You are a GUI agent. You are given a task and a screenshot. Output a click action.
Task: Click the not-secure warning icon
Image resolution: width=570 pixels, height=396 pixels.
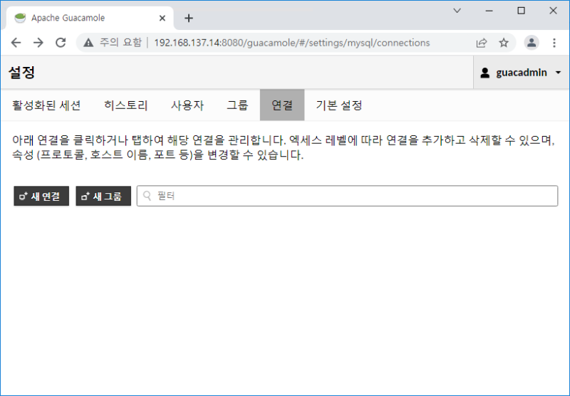pyautogui.click(x=89, y=43)
